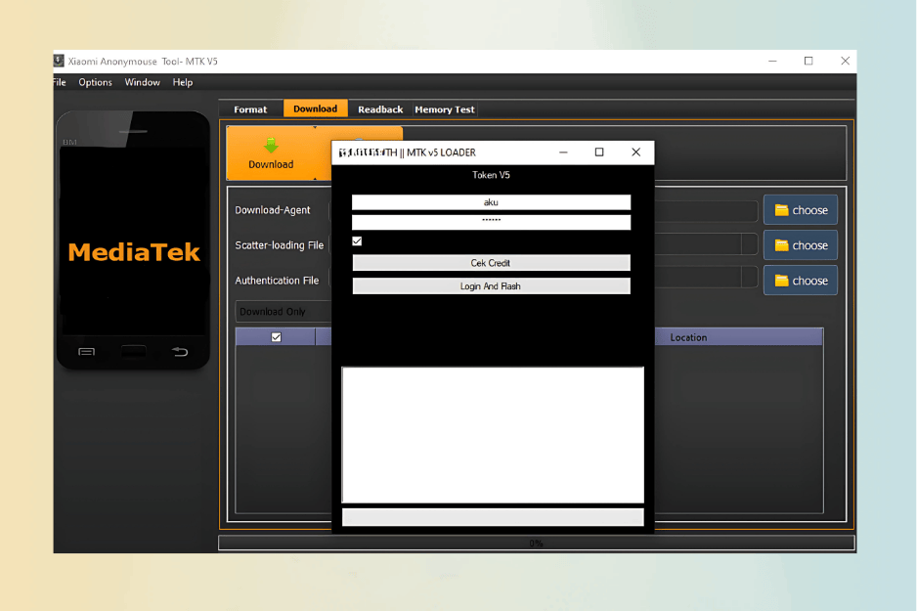This screenshot has height=611, width=917.
Task: Click the green Download arrow icon
Action: [x=270, y=145]
